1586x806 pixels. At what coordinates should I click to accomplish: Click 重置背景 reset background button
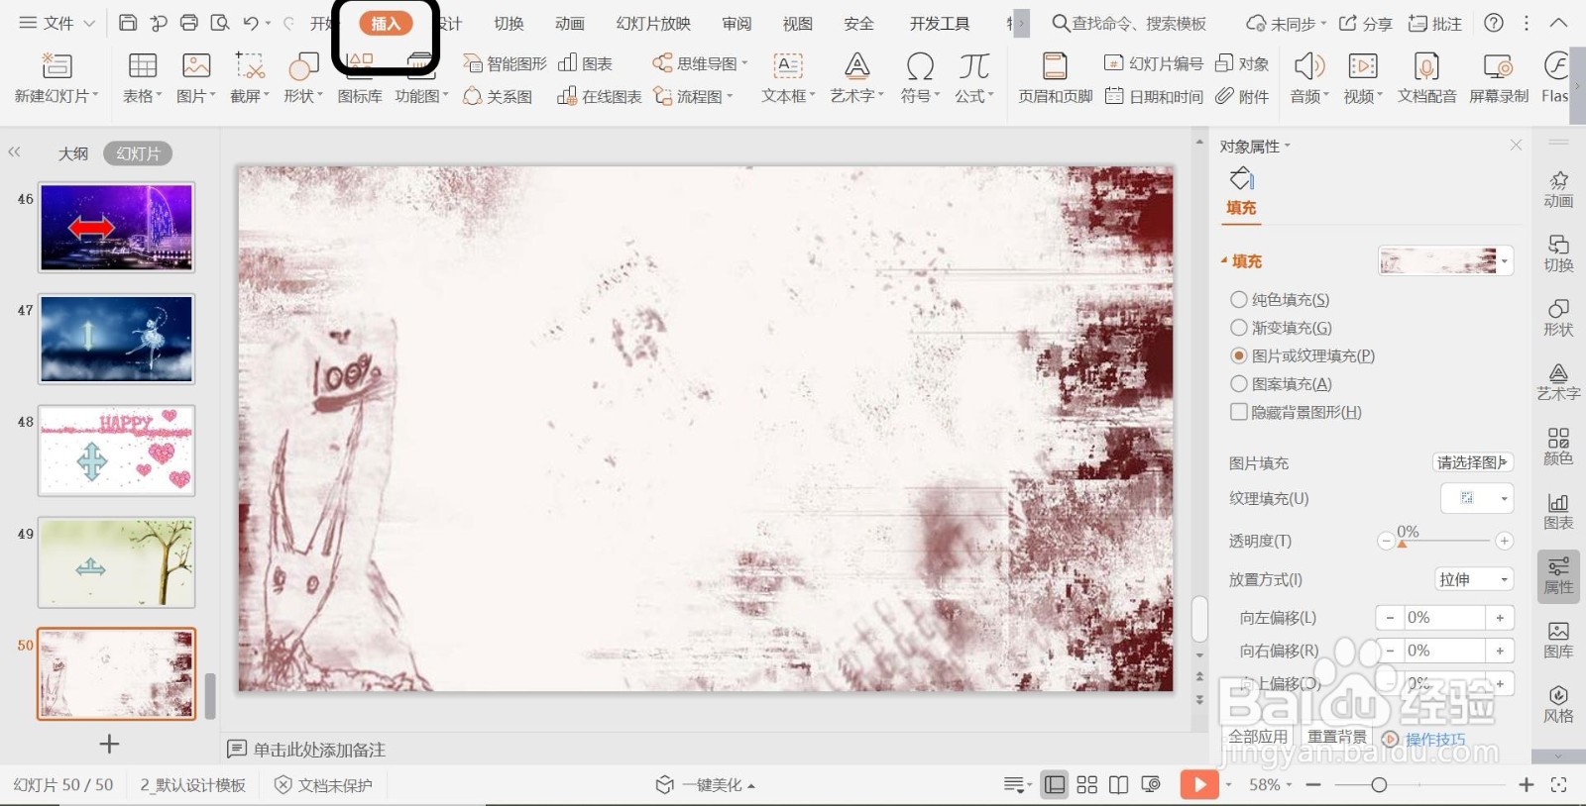(x=1336, y=737)
